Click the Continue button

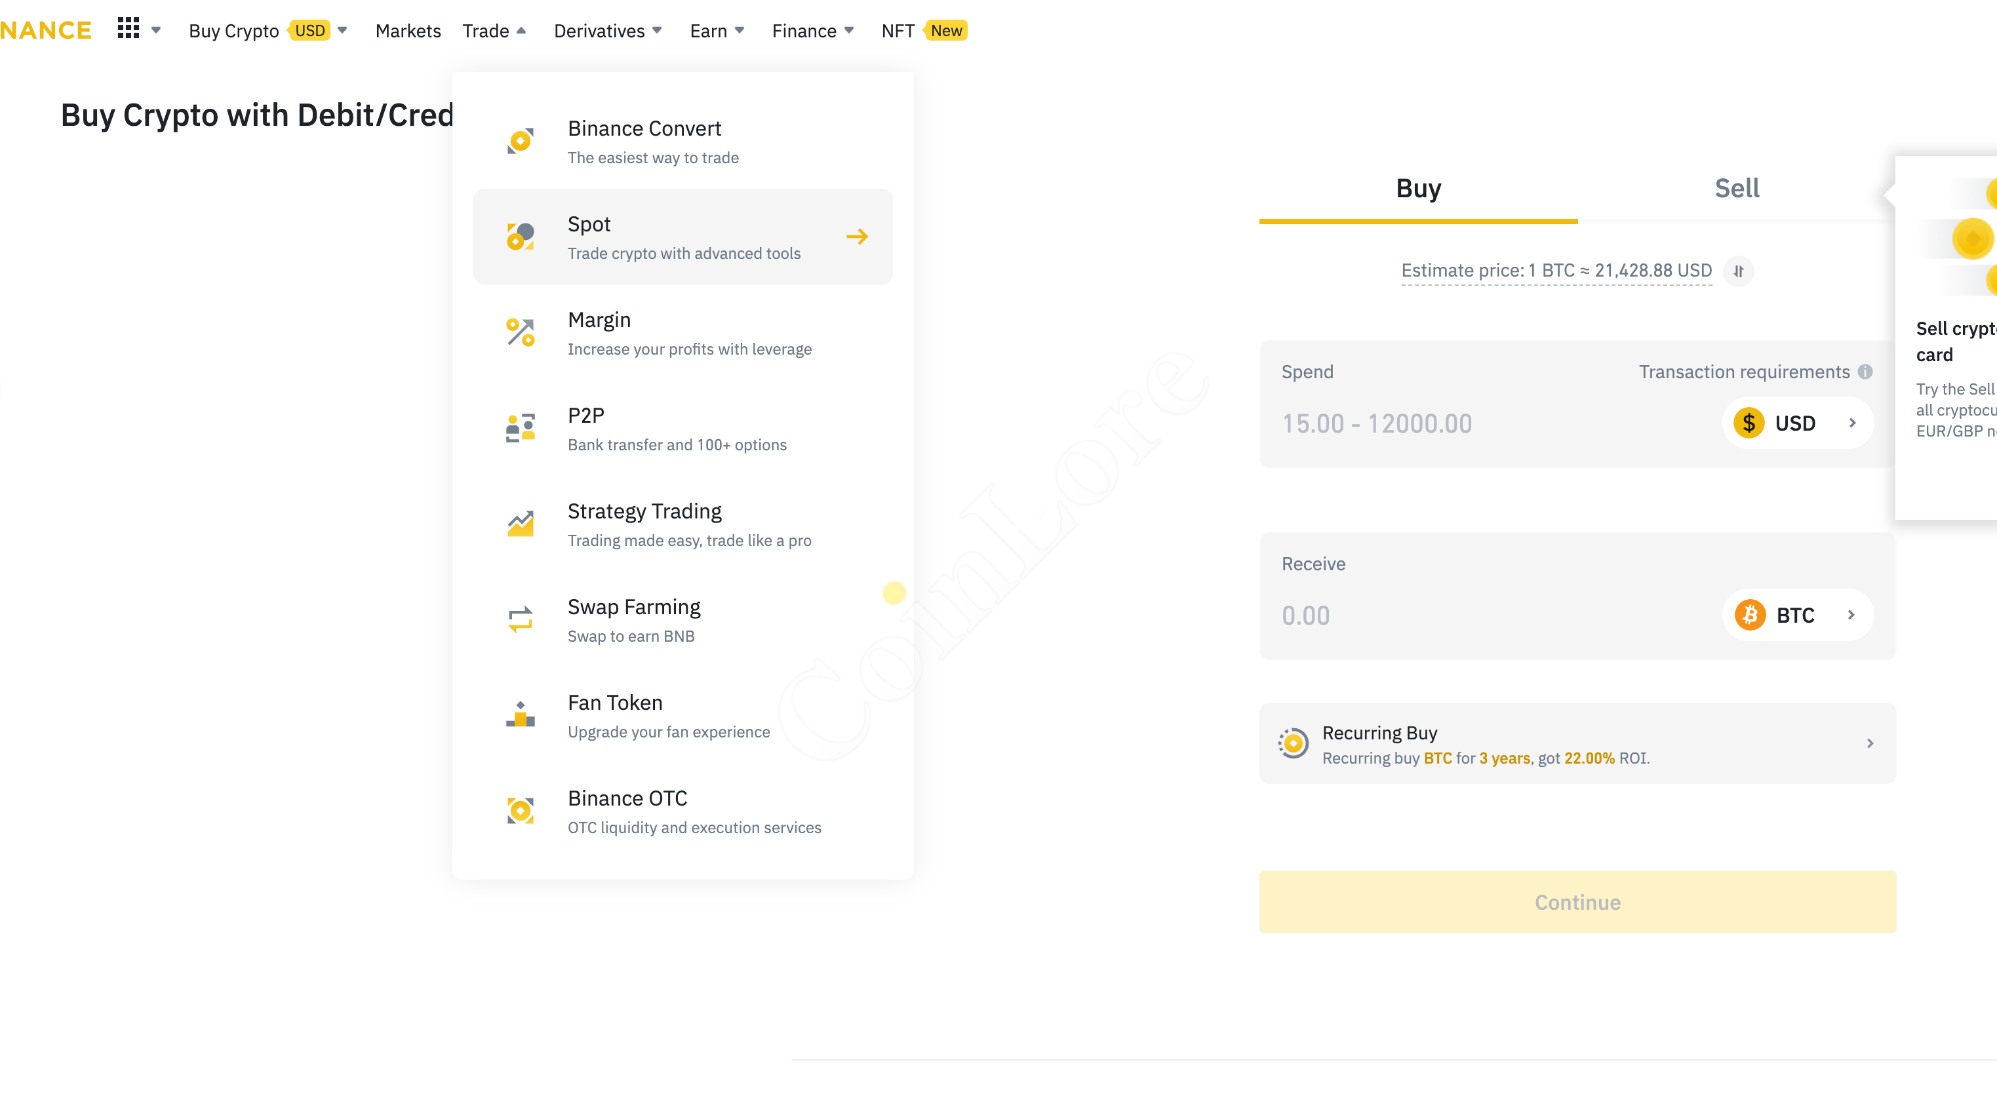pyautogui.click(x=1577, y=902)
